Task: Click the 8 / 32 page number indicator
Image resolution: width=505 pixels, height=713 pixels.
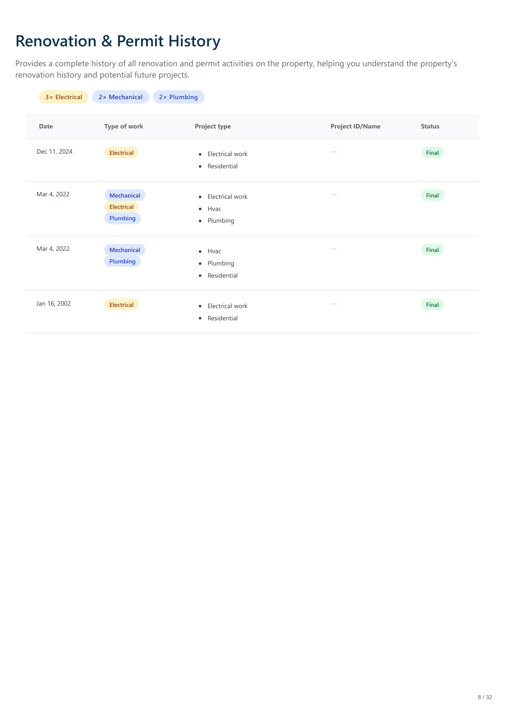Action: [485, 697]
